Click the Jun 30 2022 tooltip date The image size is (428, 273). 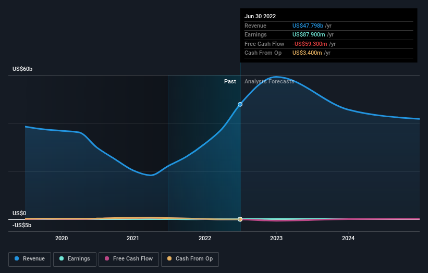tap(260, 16)
